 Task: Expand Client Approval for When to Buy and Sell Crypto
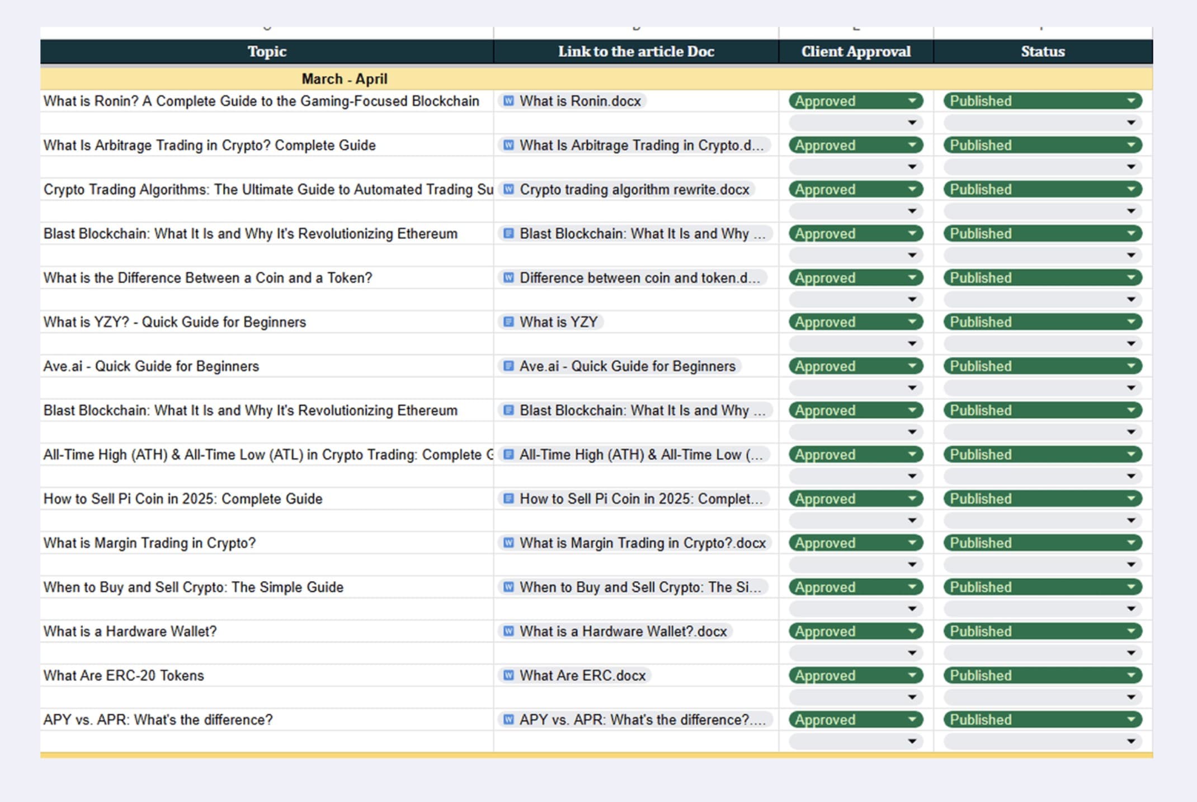tap(856, 587)
